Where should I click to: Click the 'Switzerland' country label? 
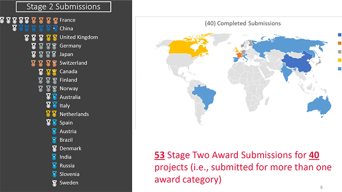coord(73,63)
